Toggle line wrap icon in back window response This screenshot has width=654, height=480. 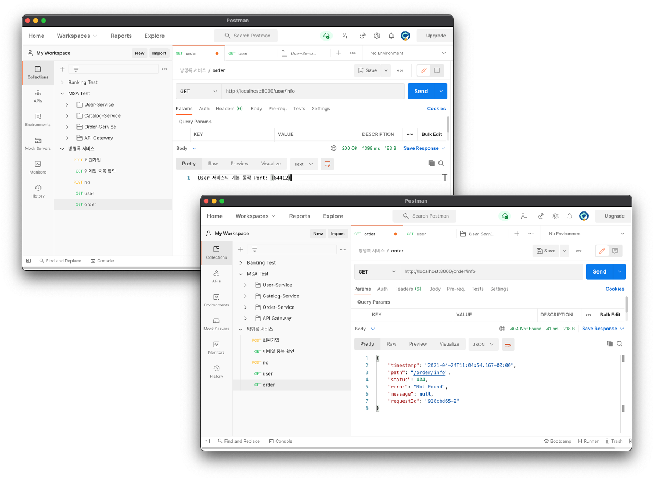[x=328, y=164]
